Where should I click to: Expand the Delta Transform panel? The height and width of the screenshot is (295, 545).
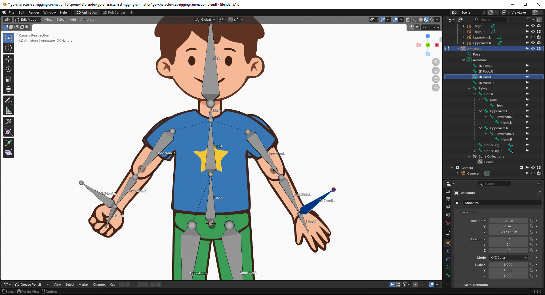click(x=475, y=285)
